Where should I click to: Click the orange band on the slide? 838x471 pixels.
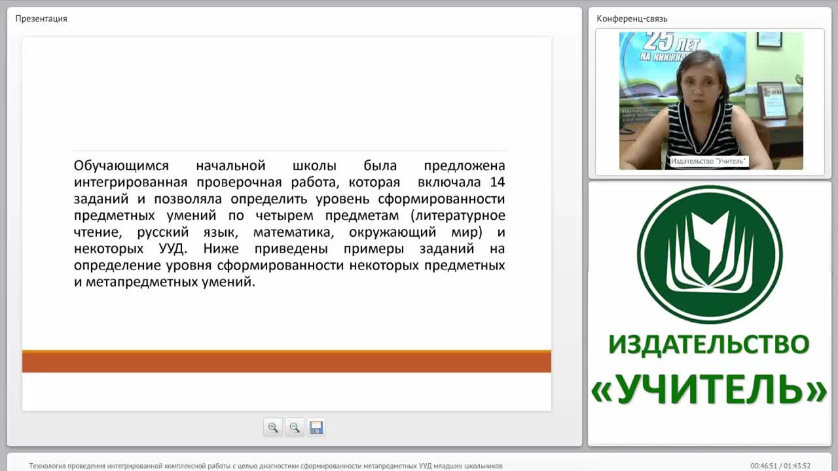pyautogui.click(x=287, y=361)
